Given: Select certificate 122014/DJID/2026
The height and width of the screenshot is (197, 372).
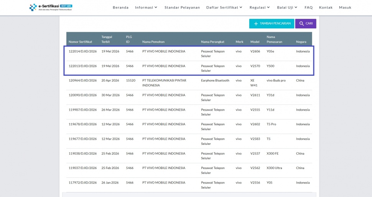Looking at the screenshot, I should click(82, 51).
